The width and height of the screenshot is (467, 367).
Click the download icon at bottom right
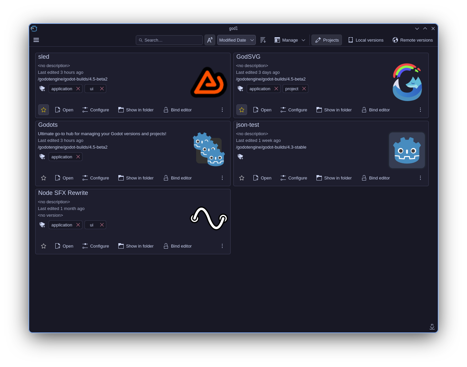[432, 327]
